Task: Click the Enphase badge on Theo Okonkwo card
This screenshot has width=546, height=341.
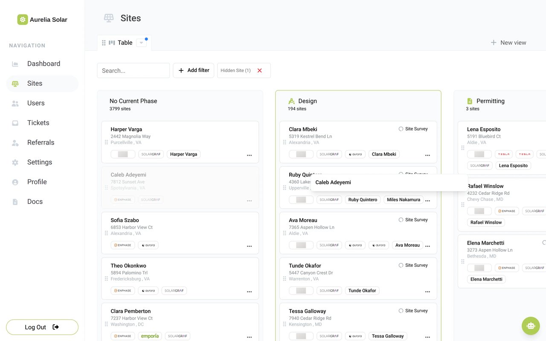Action: click(x=123, y=291)
